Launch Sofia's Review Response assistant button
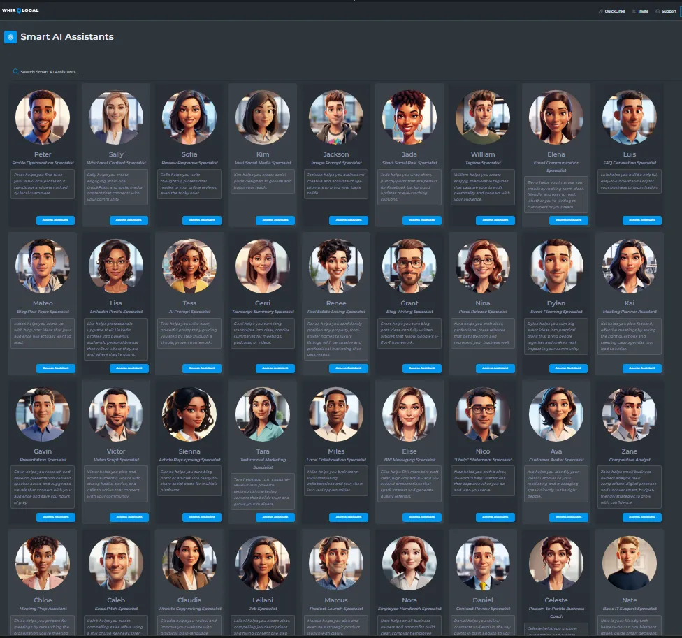 coord(202,220)
